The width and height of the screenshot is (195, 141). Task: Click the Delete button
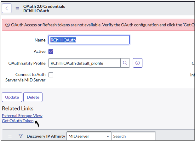pyautogui.click(x=33, y=97)
